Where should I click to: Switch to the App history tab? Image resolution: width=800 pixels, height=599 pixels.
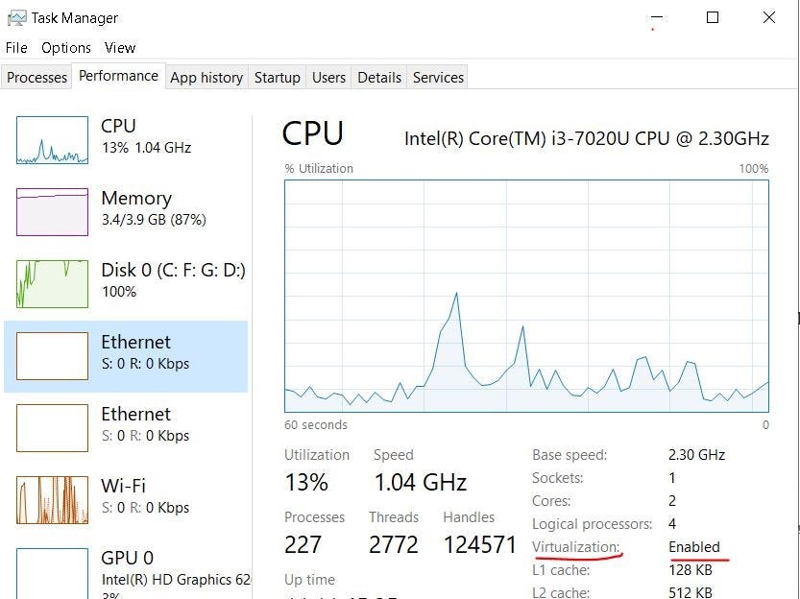pos(206,77)
